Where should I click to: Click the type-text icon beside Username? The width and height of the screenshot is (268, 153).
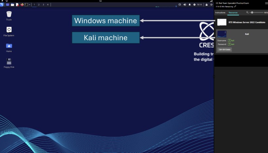pyautogui.click(x=229, y=41)
